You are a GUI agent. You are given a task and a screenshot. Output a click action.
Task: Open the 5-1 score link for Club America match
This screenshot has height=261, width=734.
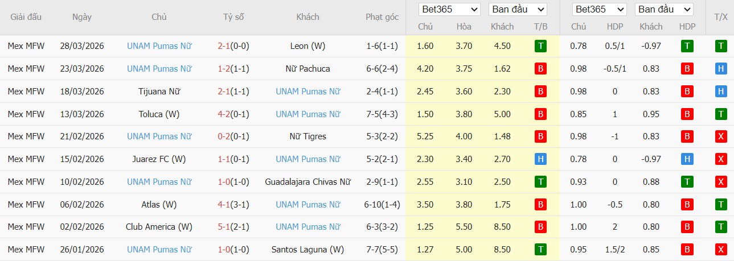[224, 227]
